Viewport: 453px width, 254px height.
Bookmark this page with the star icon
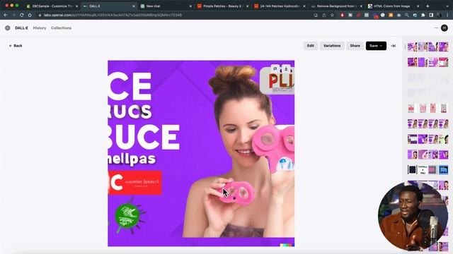(x=332, y=15)
